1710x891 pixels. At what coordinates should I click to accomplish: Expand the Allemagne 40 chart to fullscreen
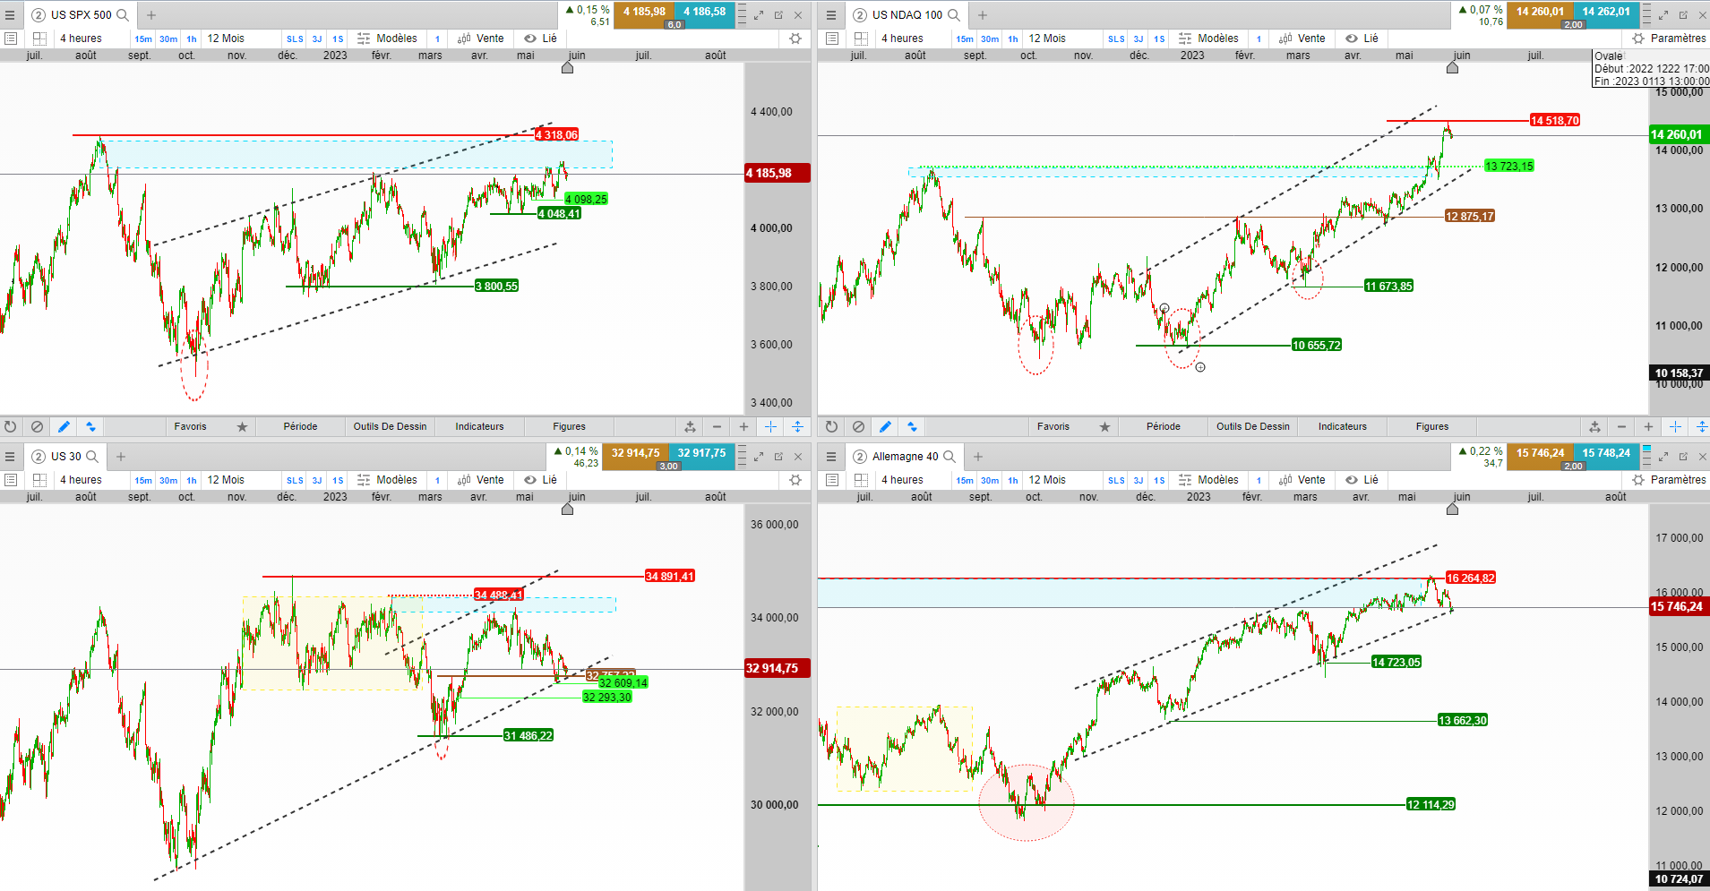click(1663, 457)
